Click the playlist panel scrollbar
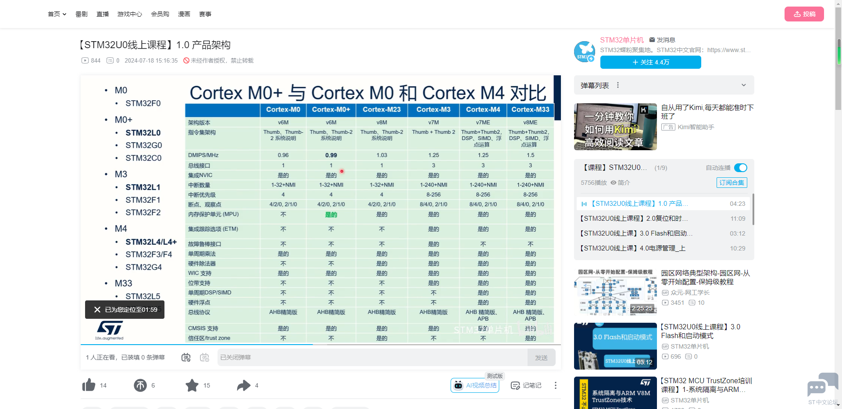 pos(753,209)
